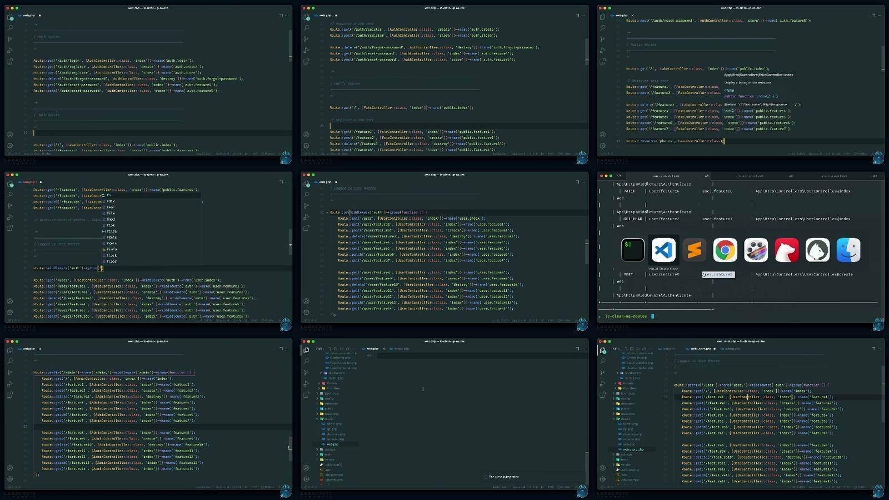Click the 'The class is imported.' notification
The image size is (889, 500).
[503, 477]
